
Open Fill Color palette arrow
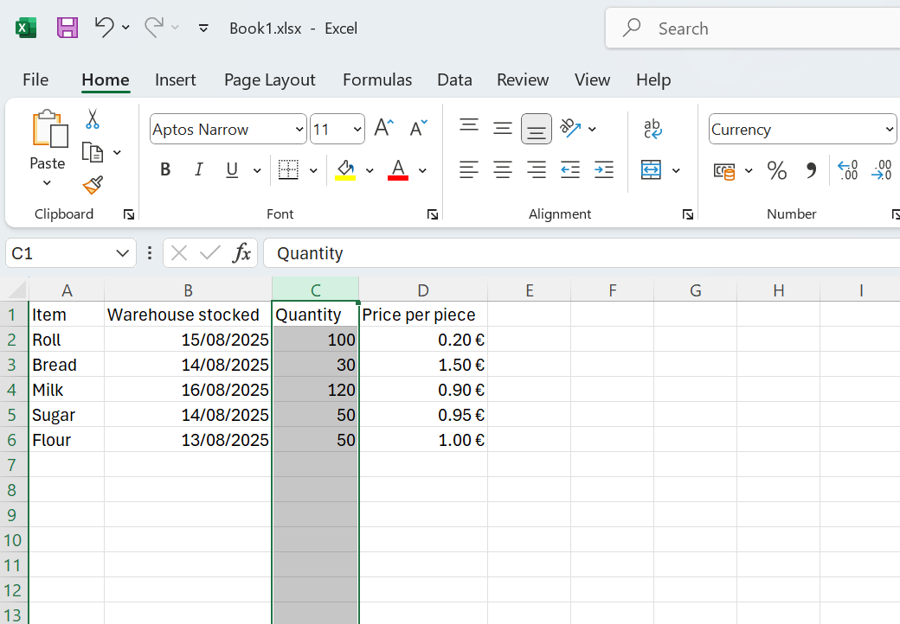[x=370, y=170]
